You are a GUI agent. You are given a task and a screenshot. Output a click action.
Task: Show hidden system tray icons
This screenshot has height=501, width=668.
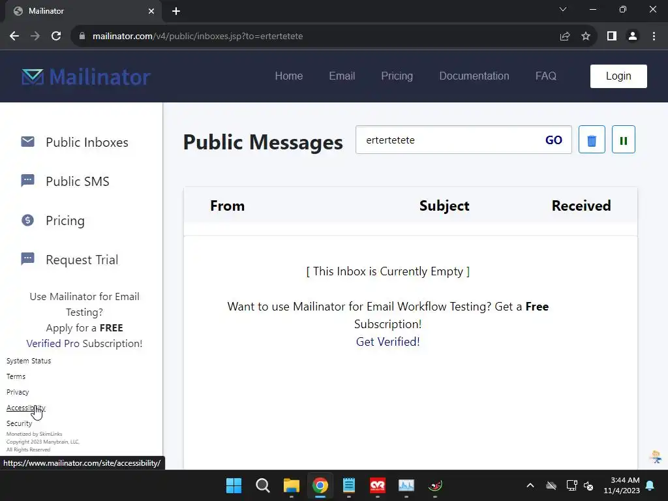pos(530,485)
